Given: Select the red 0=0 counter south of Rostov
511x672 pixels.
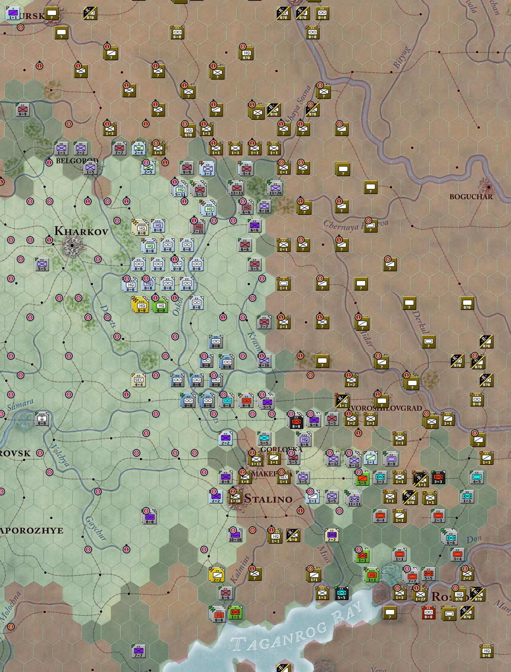Looking at the screenshot, I should coord(429,612).
